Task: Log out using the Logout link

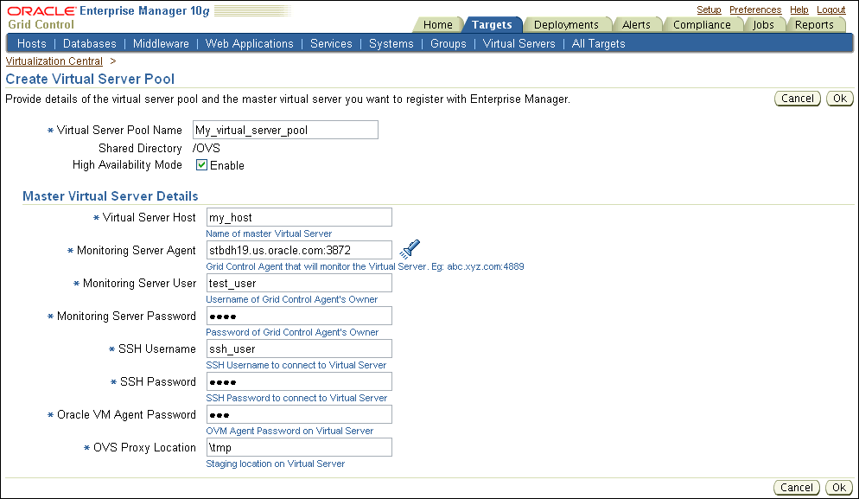Action: coord(830,9)
